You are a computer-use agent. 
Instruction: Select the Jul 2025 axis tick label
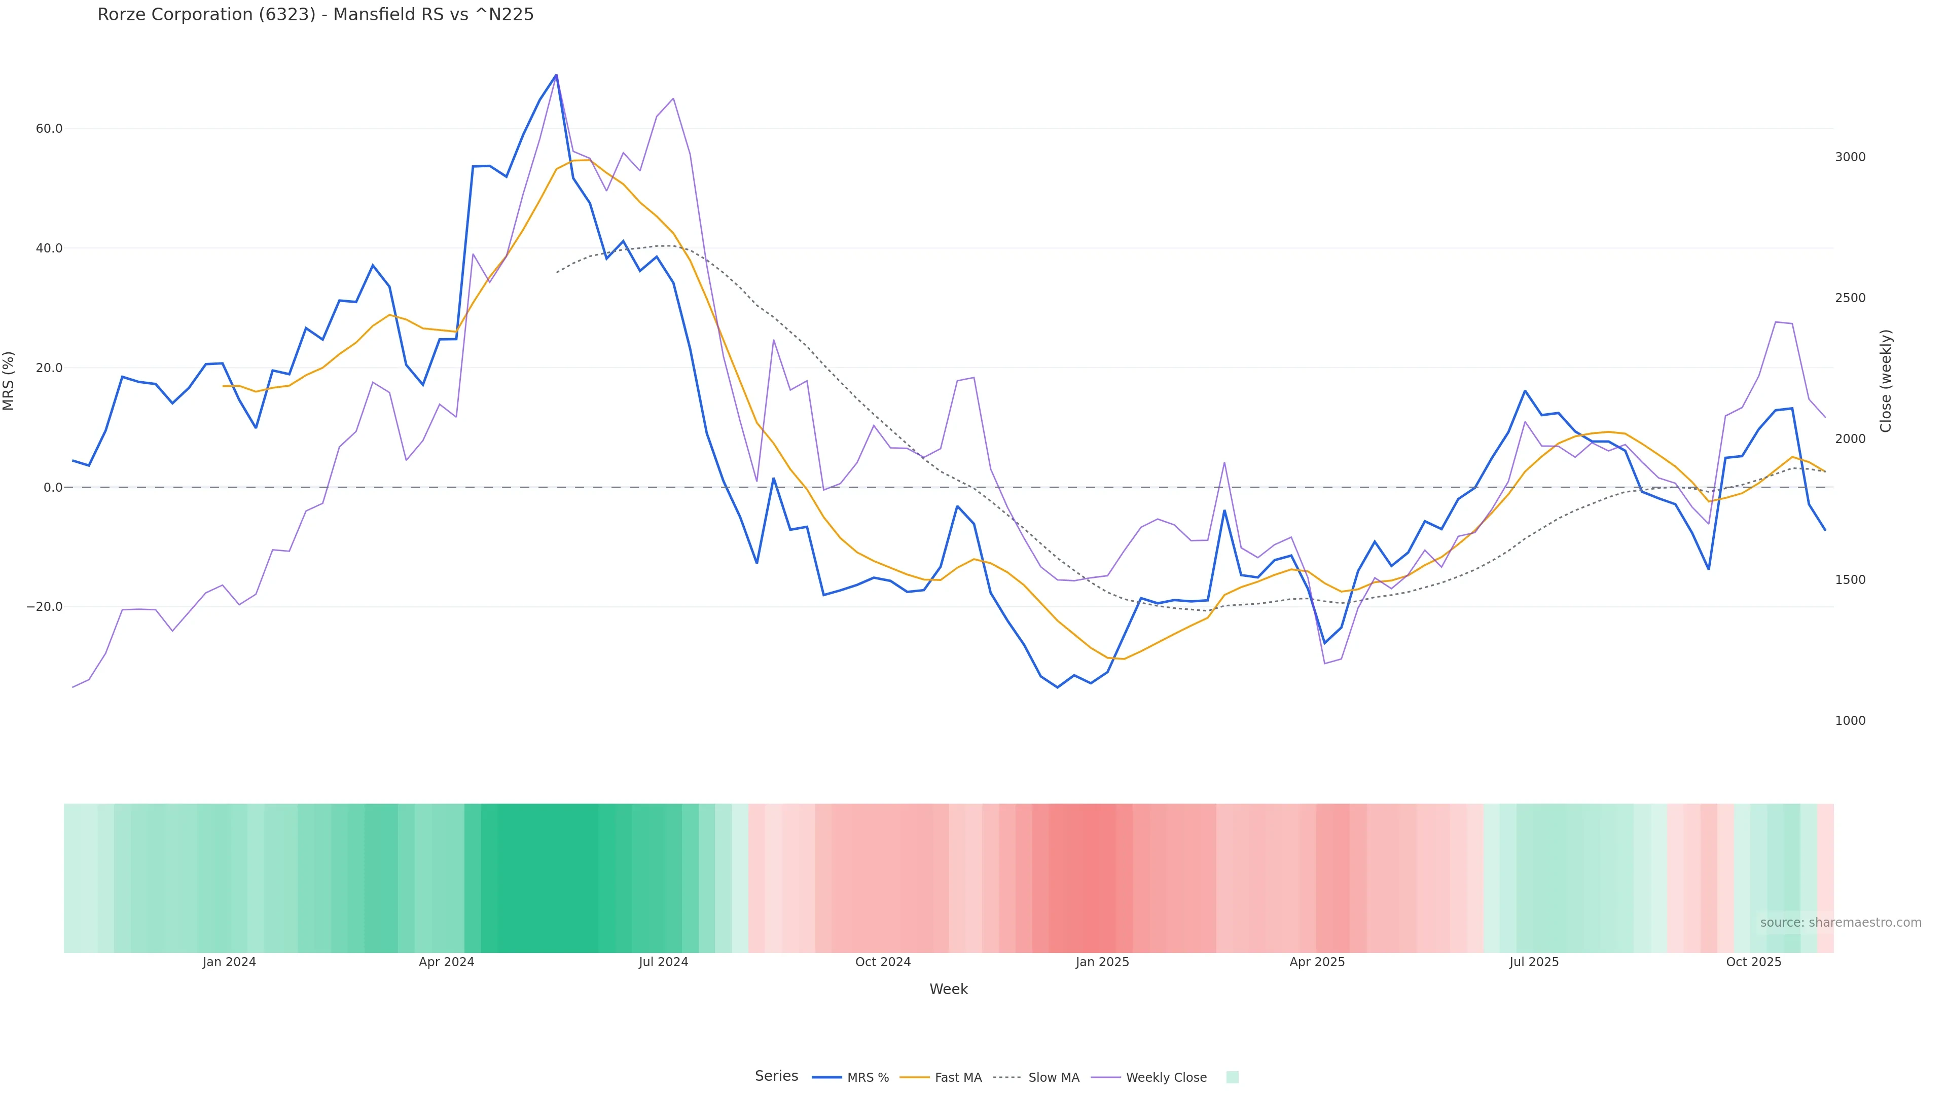tap(1534, 962)
